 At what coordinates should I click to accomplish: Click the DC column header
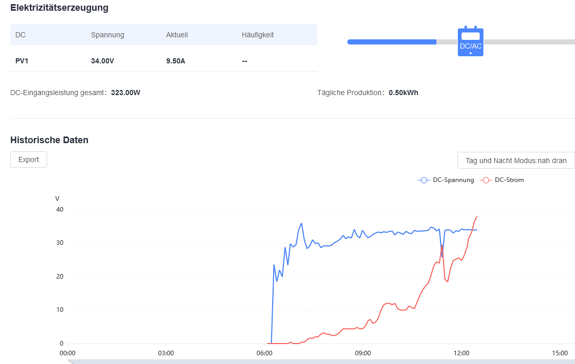click(20, 35)
